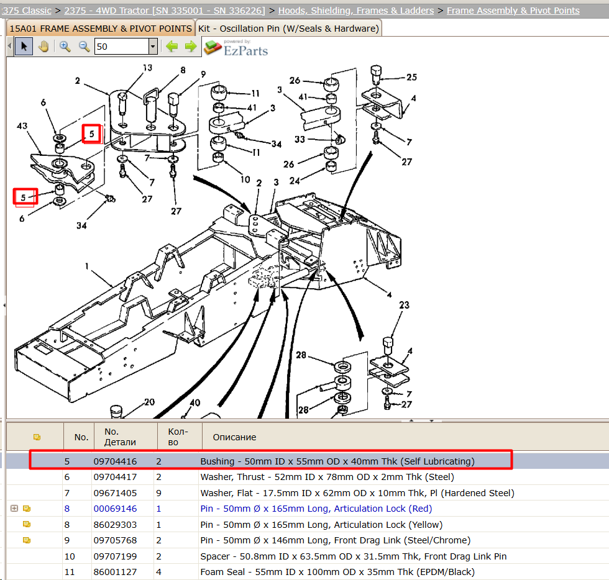Open Hoods, Shielding, Frames & Ladders breadcrumb
609x580 pixels.
[355, 11]
